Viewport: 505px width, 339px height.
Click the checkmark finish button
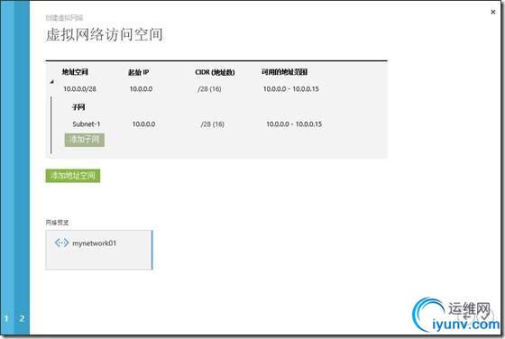click(x=484, y=316)
